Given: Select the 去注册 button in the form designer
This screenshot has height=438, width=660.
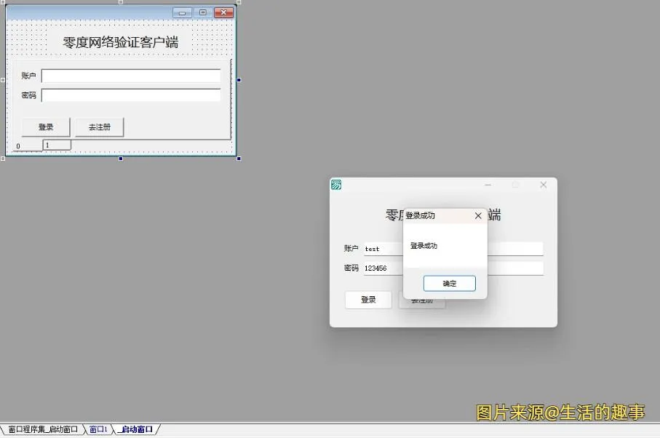Looking at the screenshot, I should point(98,127).
